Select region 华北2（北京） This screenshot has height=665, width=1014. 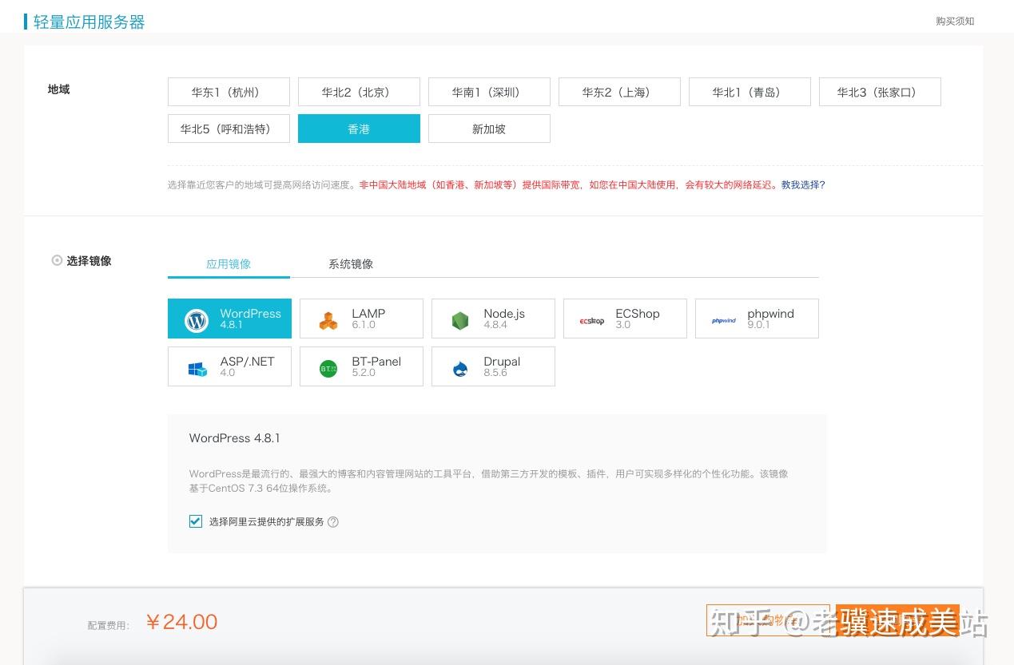359,92
